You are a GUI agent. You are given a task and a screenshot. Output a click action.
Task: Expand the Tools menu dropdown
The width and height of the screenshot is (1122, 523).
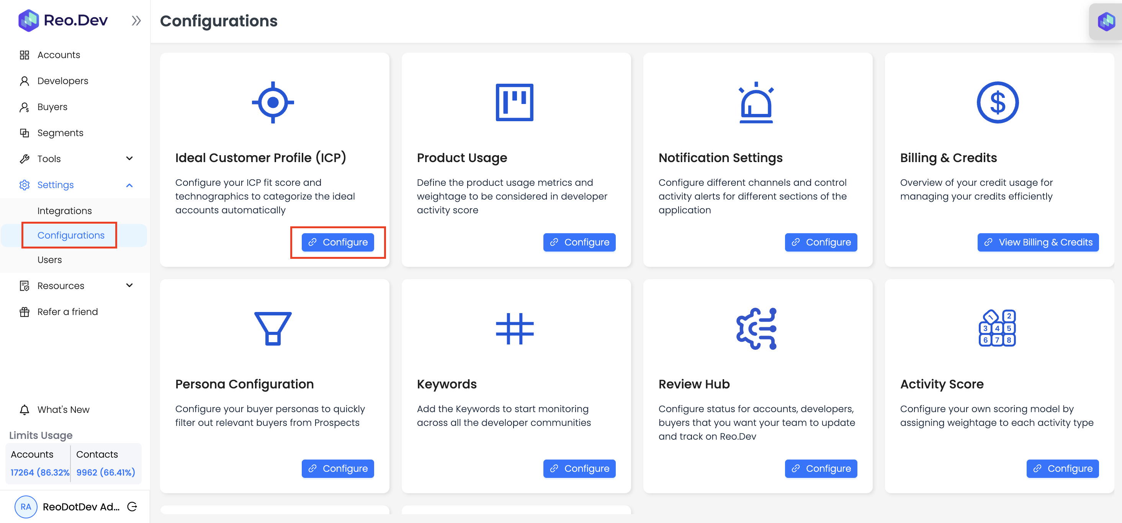pos(129,158)
